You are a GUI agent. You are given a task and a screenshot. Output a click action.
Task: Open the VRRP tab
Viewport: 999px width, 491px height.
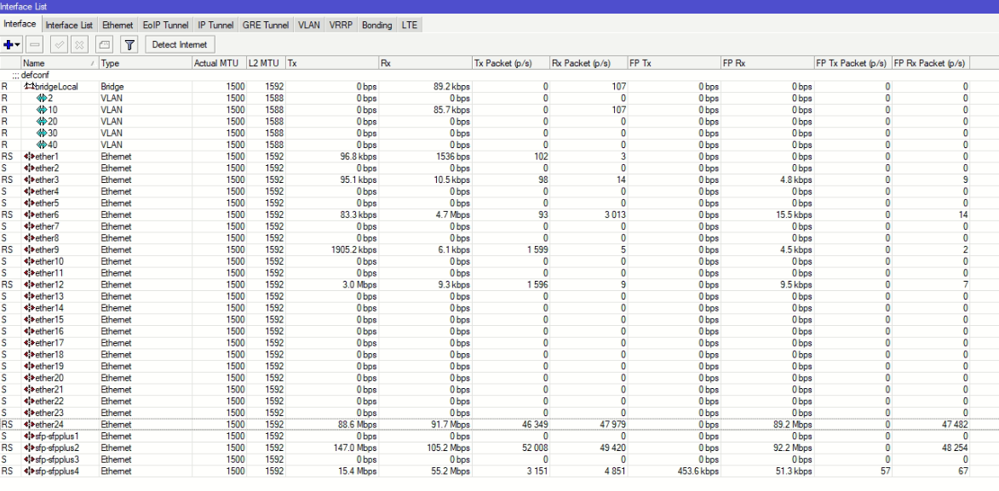click(341, 25)
